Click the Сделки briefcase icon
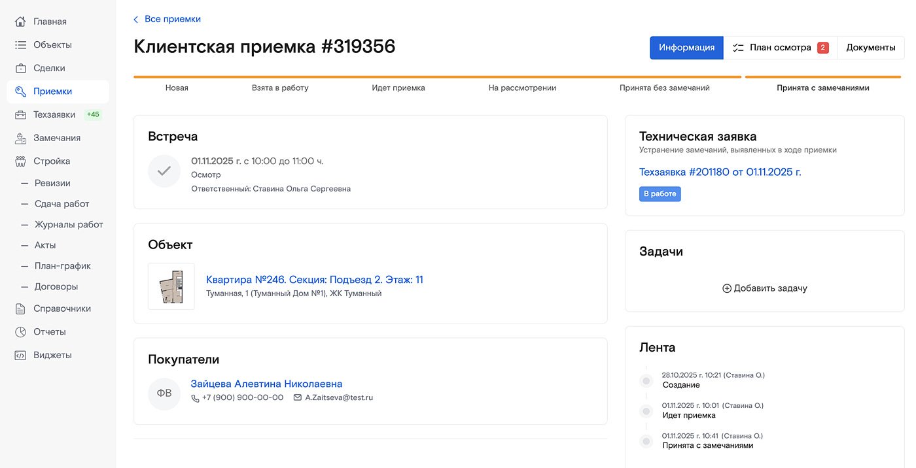 20,68
